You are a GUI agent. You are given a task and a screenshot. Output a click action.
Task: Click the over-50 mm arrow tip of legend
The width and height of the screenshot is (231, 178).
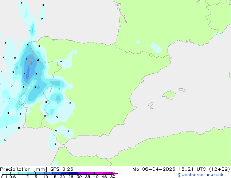[115, 173]
